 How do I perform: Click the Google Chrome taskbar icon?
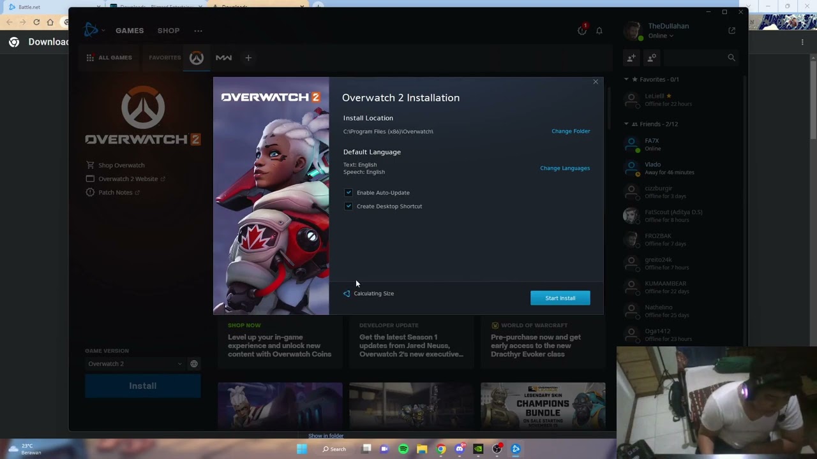click(441, 449)
